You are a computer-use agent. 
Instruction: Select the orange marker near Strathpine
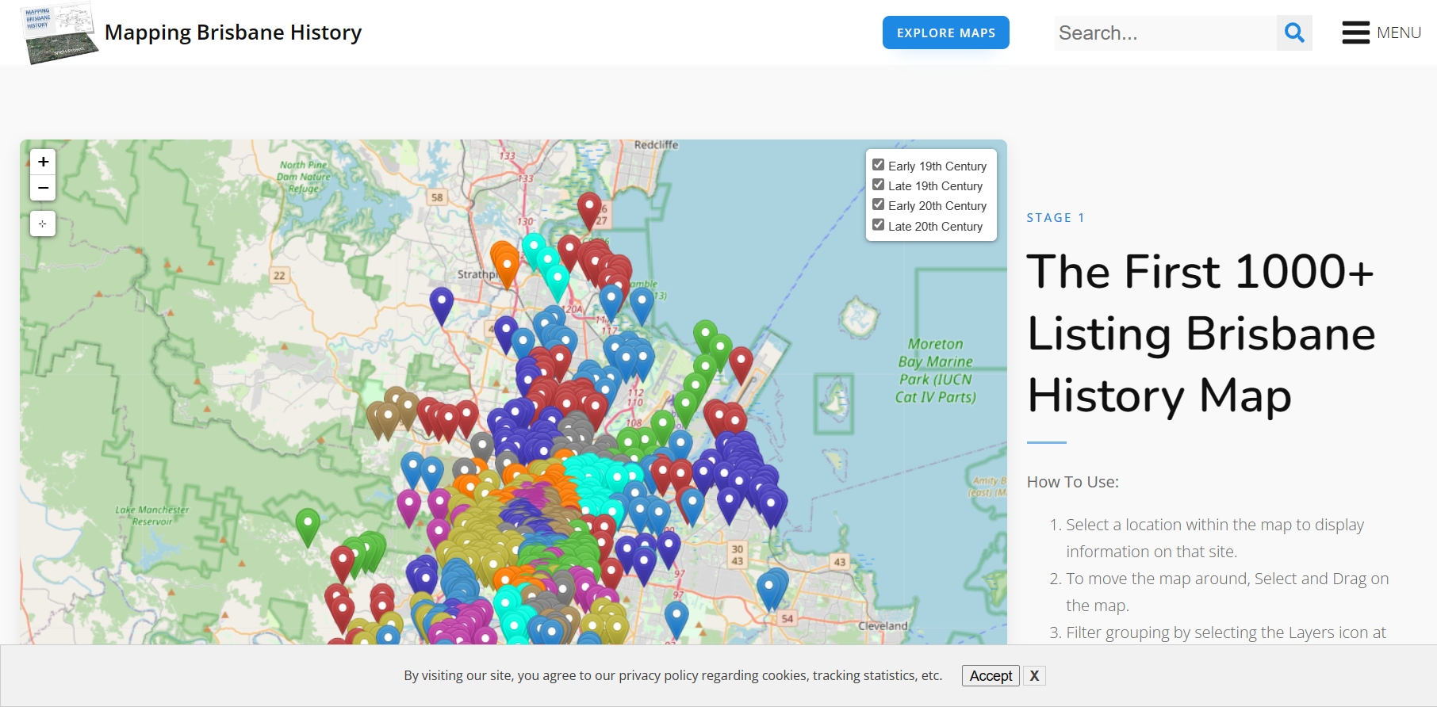506,266
